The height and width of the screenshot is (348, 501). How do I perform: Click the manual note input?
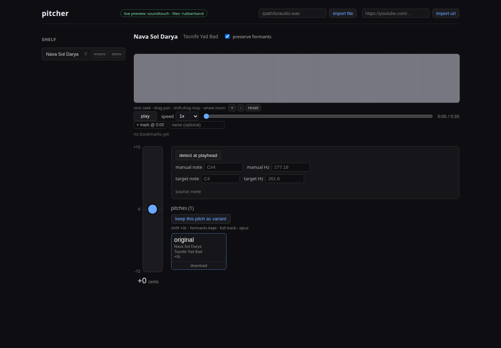(223, 167)
